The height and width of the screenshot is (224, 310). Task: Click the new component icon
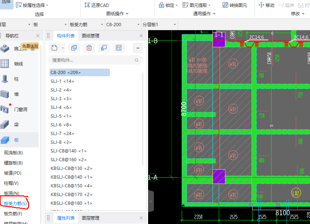[x=54, y=48]
